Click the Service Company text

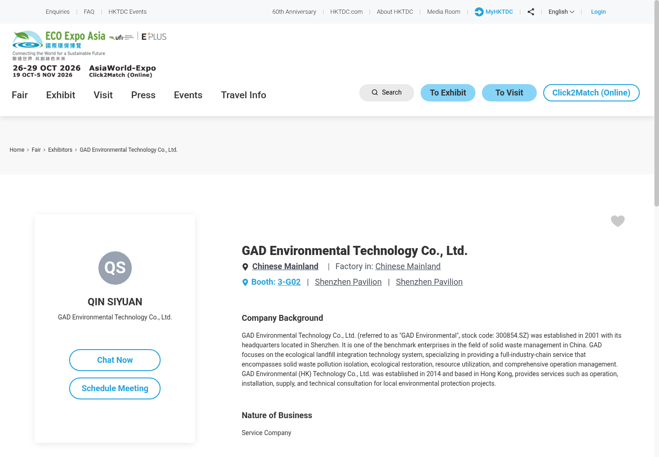coord(266,433)
